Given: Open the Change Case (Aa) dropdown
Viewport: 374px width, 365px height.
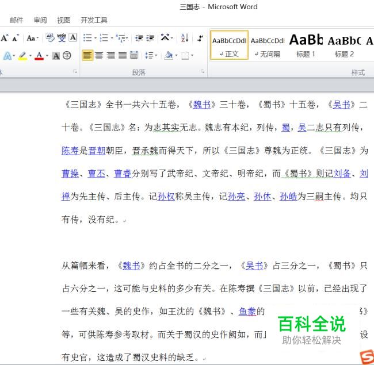Looking at the screenshot, I should click(32, 38).
